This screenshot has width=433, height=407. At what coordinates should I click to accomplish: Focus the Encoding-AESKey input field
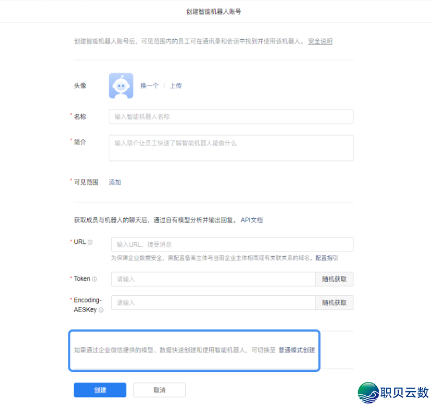tap(213, 303)
